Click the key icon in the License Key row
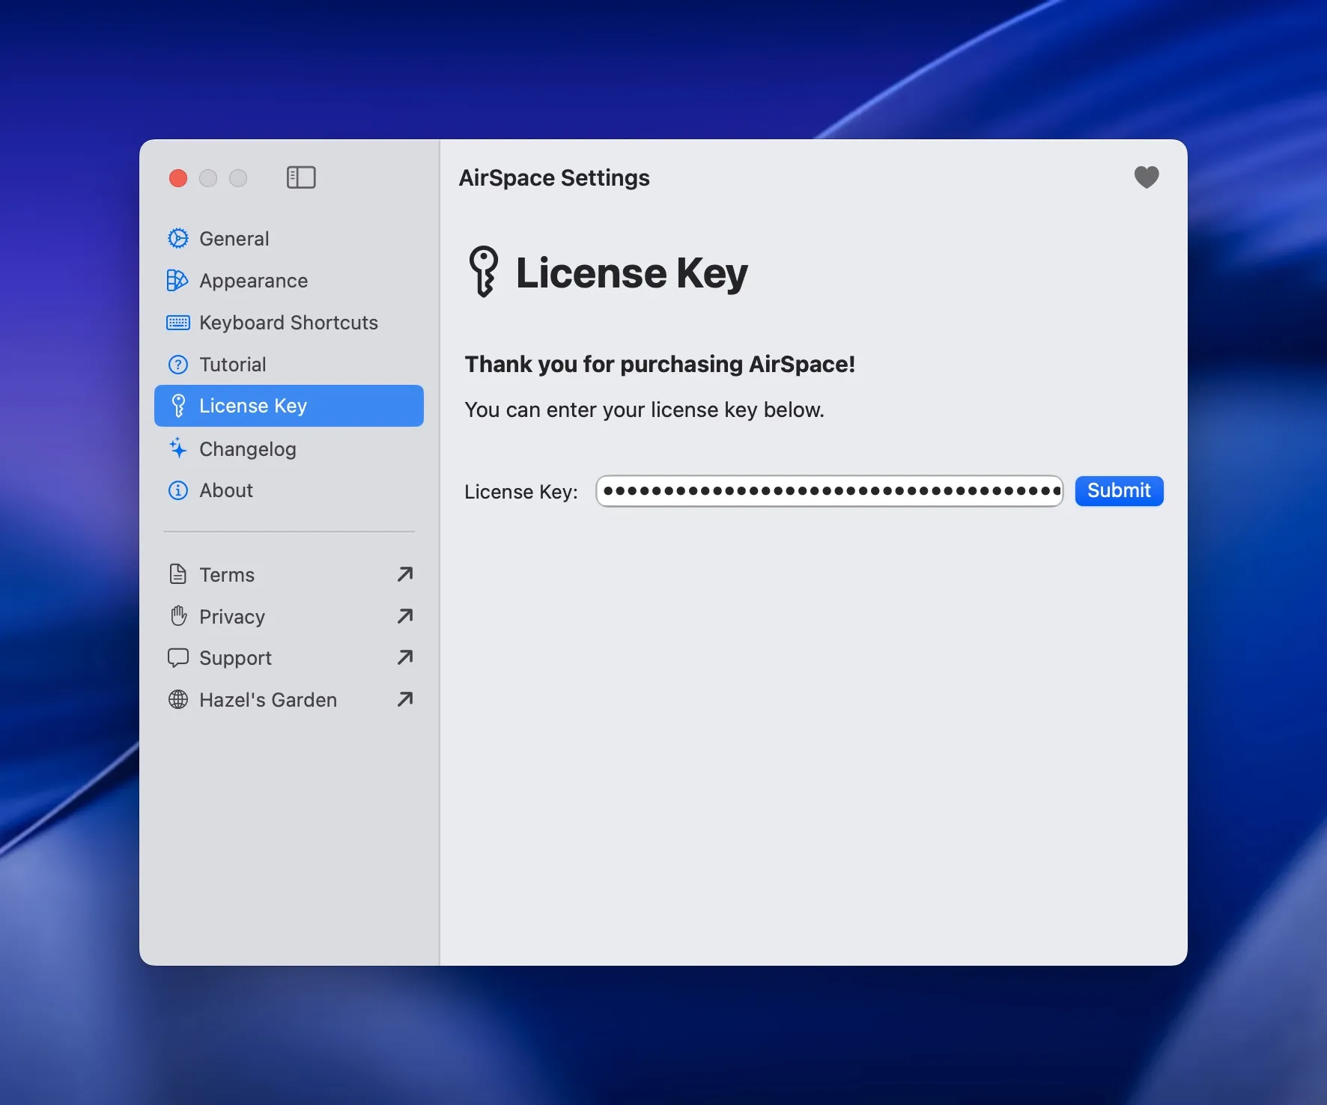 tap(178, 406)
